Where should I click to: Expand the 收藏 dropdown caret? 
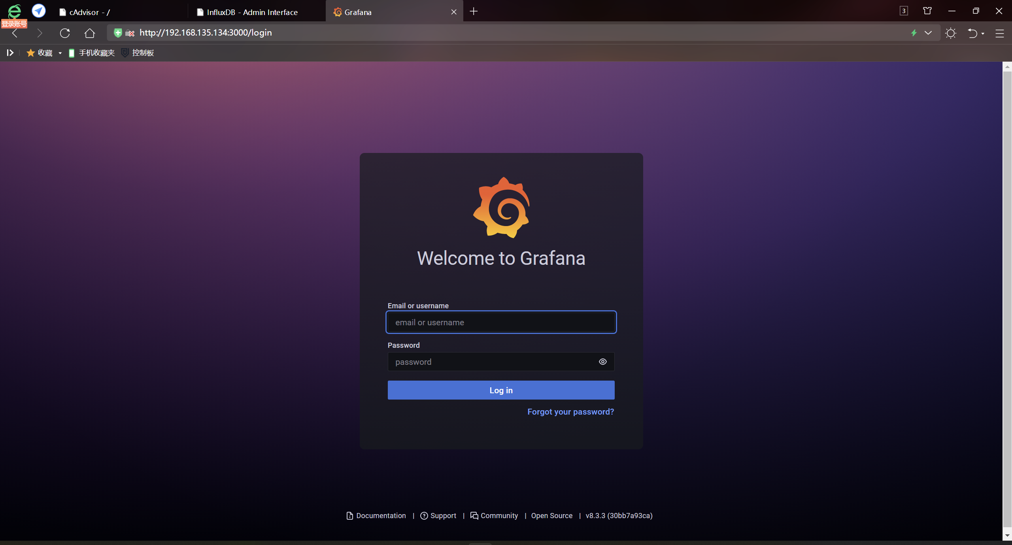pyautogui.click(x=60, y=53)
